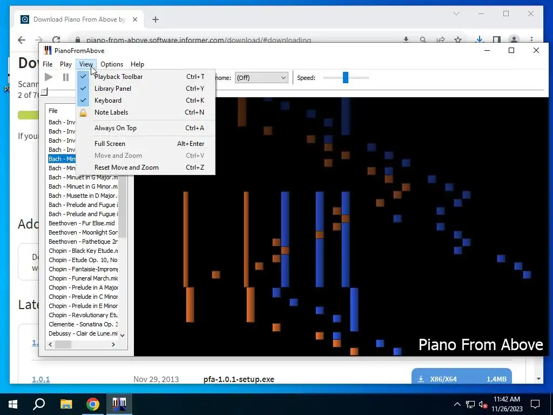Click Chrome profile avatar icon
The width and height of the screenshot is (553, 415).
pos(514,39)
